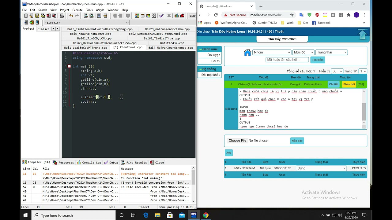Click the Choose File button

point(237,141)
